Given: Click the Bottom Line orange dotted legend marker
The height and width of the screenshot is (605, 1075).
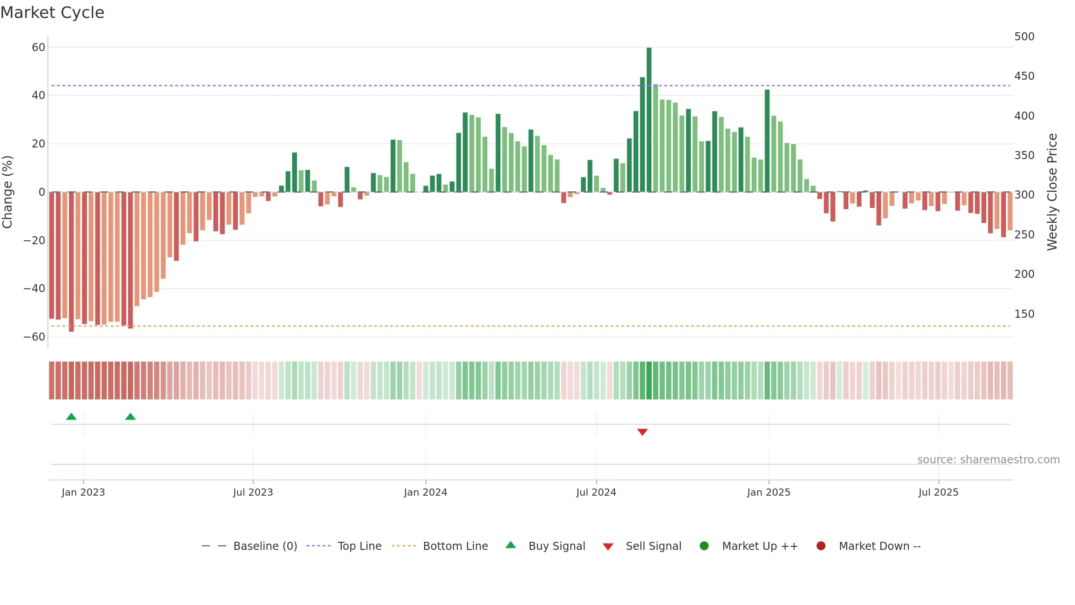Looking at the screenshot, I should tap(404, 546).
